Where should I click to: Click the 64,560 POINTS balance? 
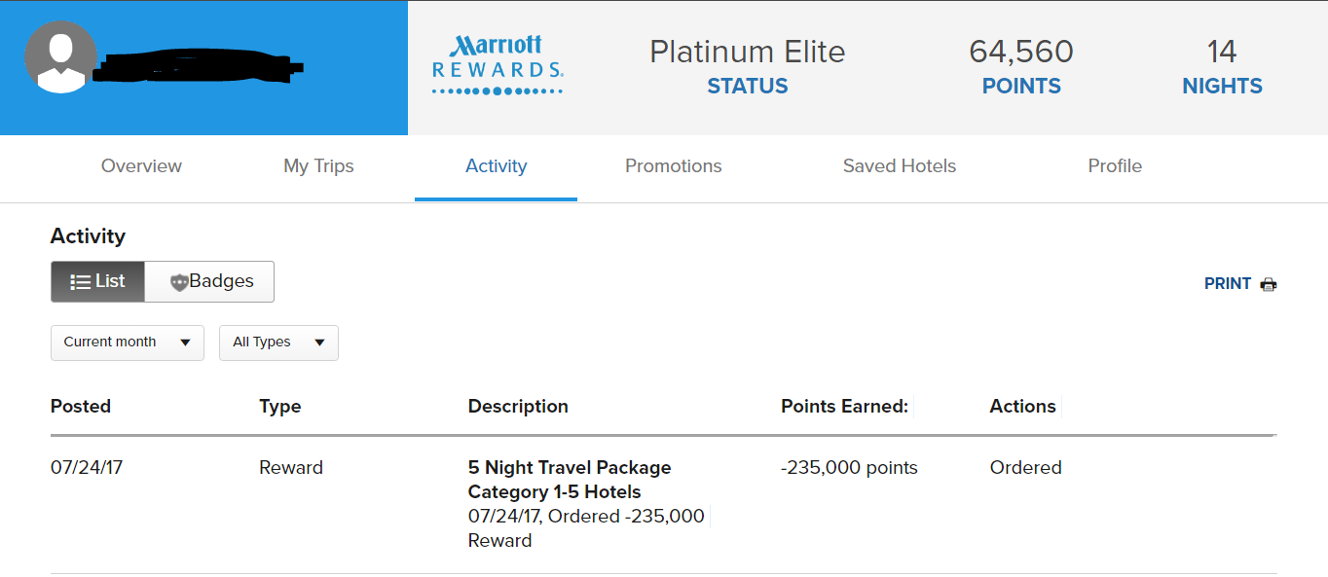(x=1021, y=66)
